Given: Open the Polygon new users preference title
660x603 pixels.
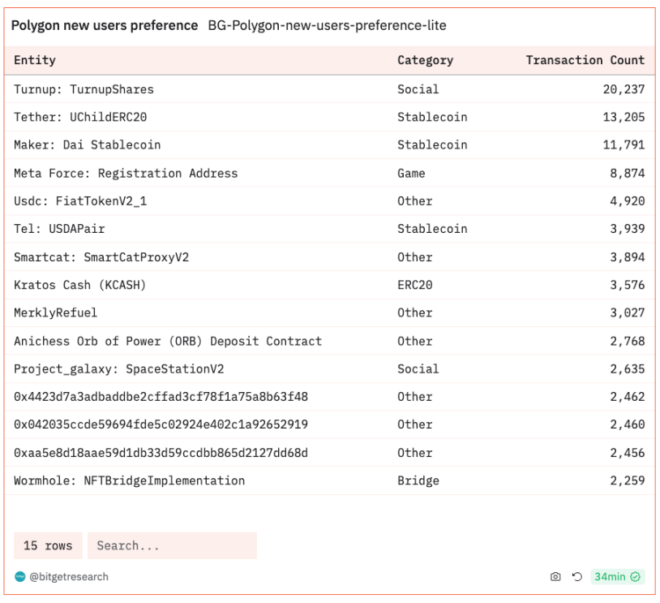Looking at the screenshot, I should pyautogui.click(x=105, y=25).
